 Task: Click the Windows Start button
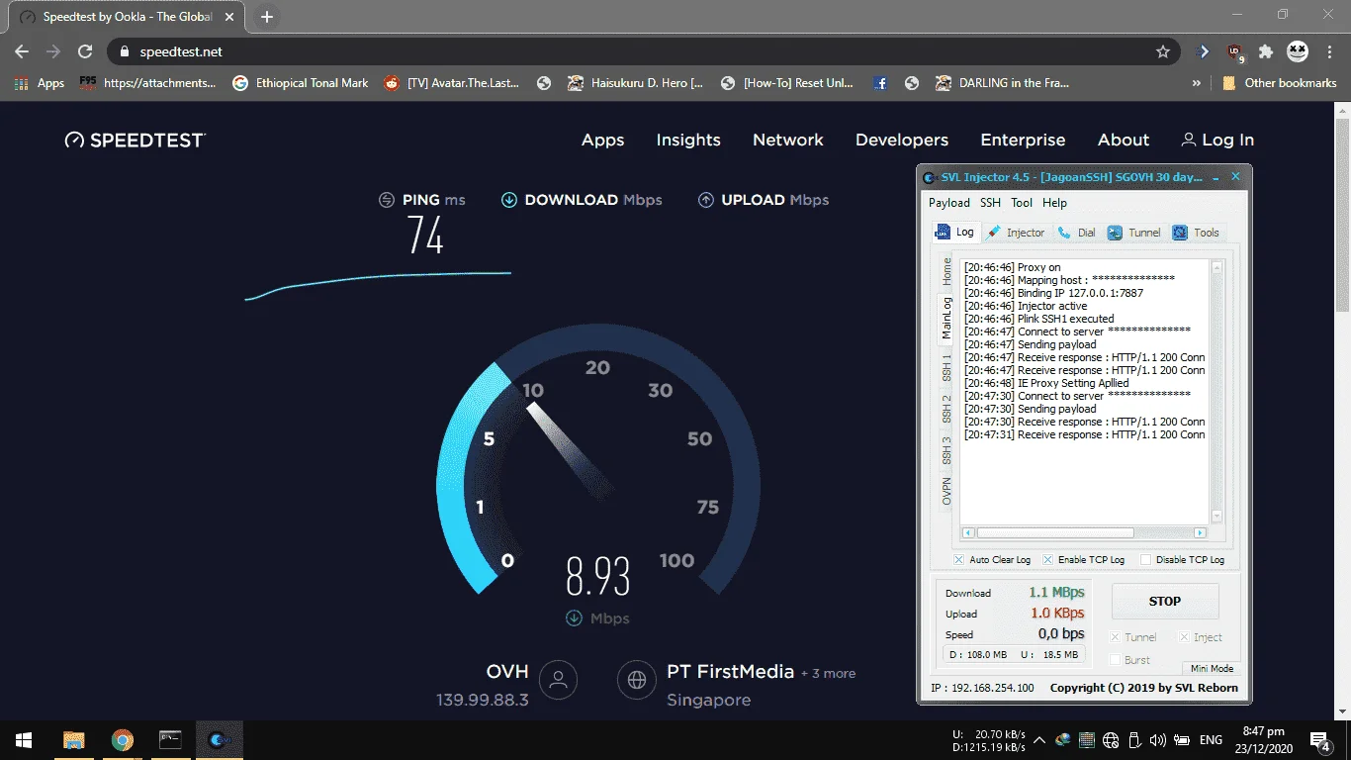[24, 740]
